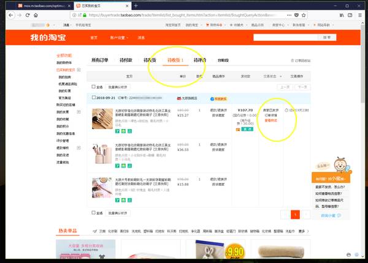This screenshot has height=263, width=368.
Task: Switch to the 待发货 tab
Action: click(x=150, y=61)
